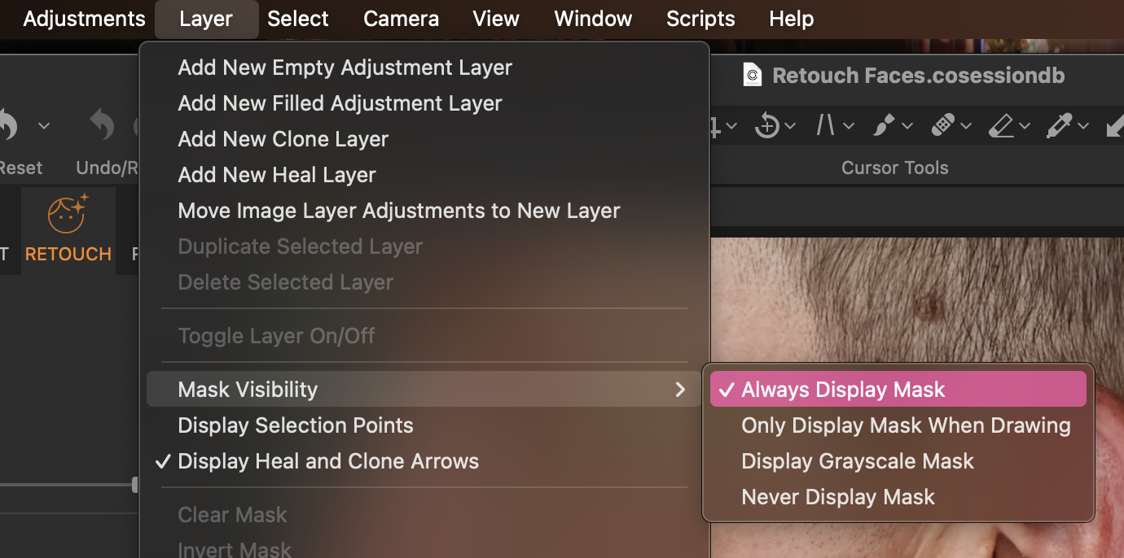Image resolution: width=1124 pixels, height=558 pixels.
Task: Click the Reset arrow icon
Action: [x=7, y=126]
